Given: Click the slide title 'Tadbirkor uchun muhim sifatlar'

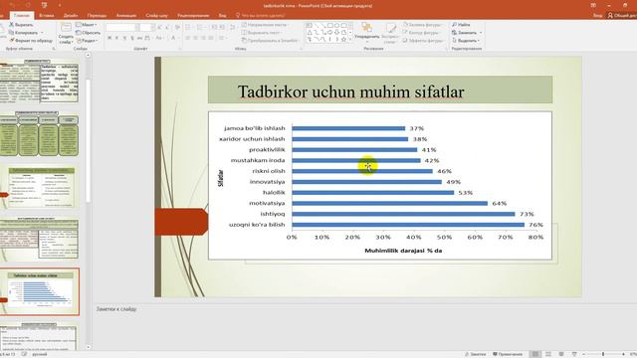Looking at the screenshot, I should tap(350, 91).
